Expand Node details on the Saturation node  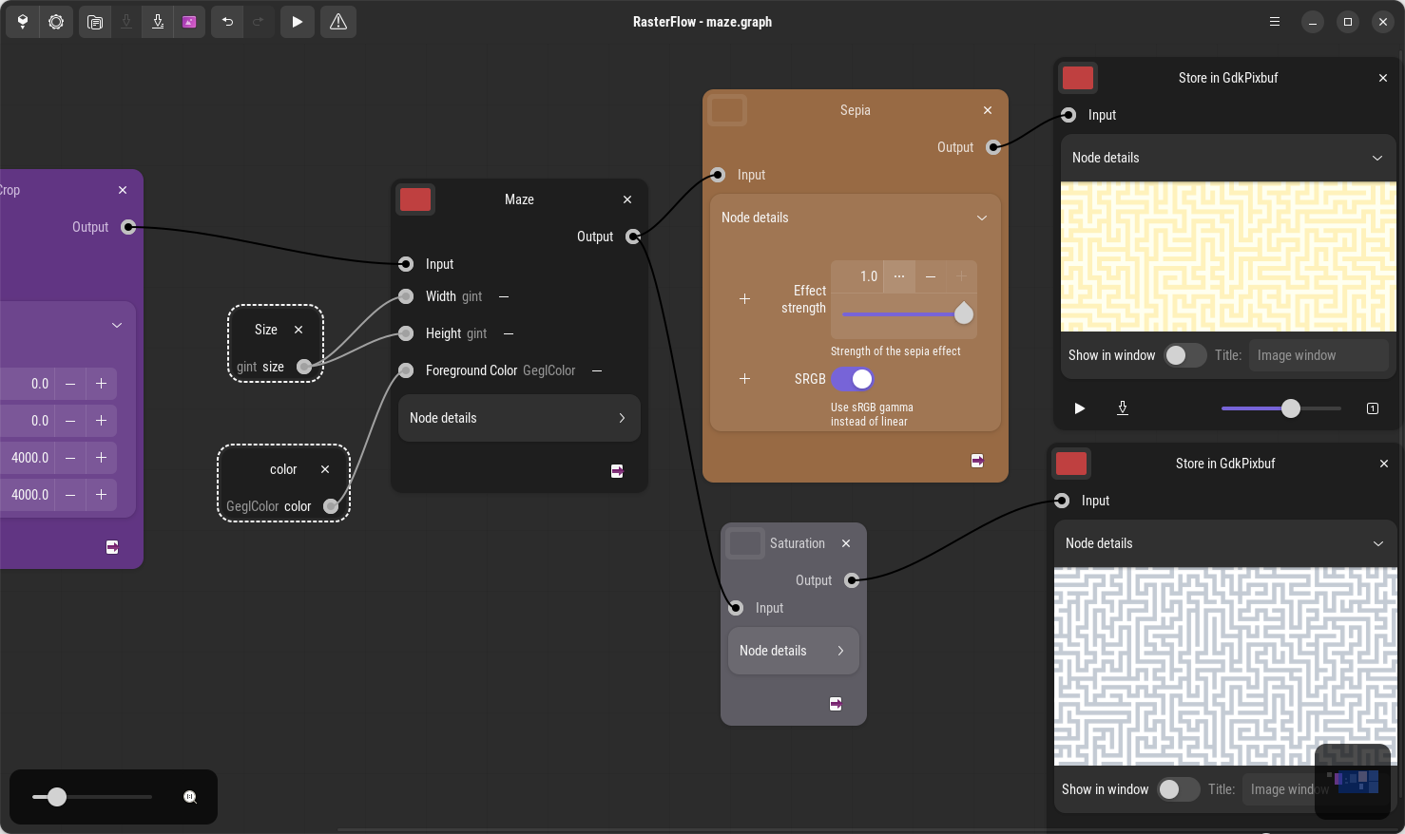[x=793, y=651]
